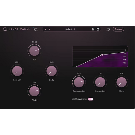Open the Default preset dropdown
The image size is (135, 135).
pyautogui.click(x=70, y=29)
